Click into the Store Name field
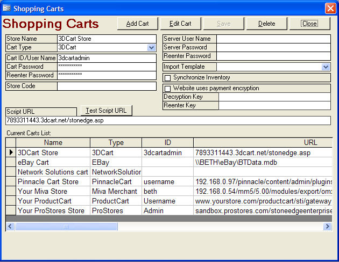Screen dimensions: 339x262 [107, 39]
